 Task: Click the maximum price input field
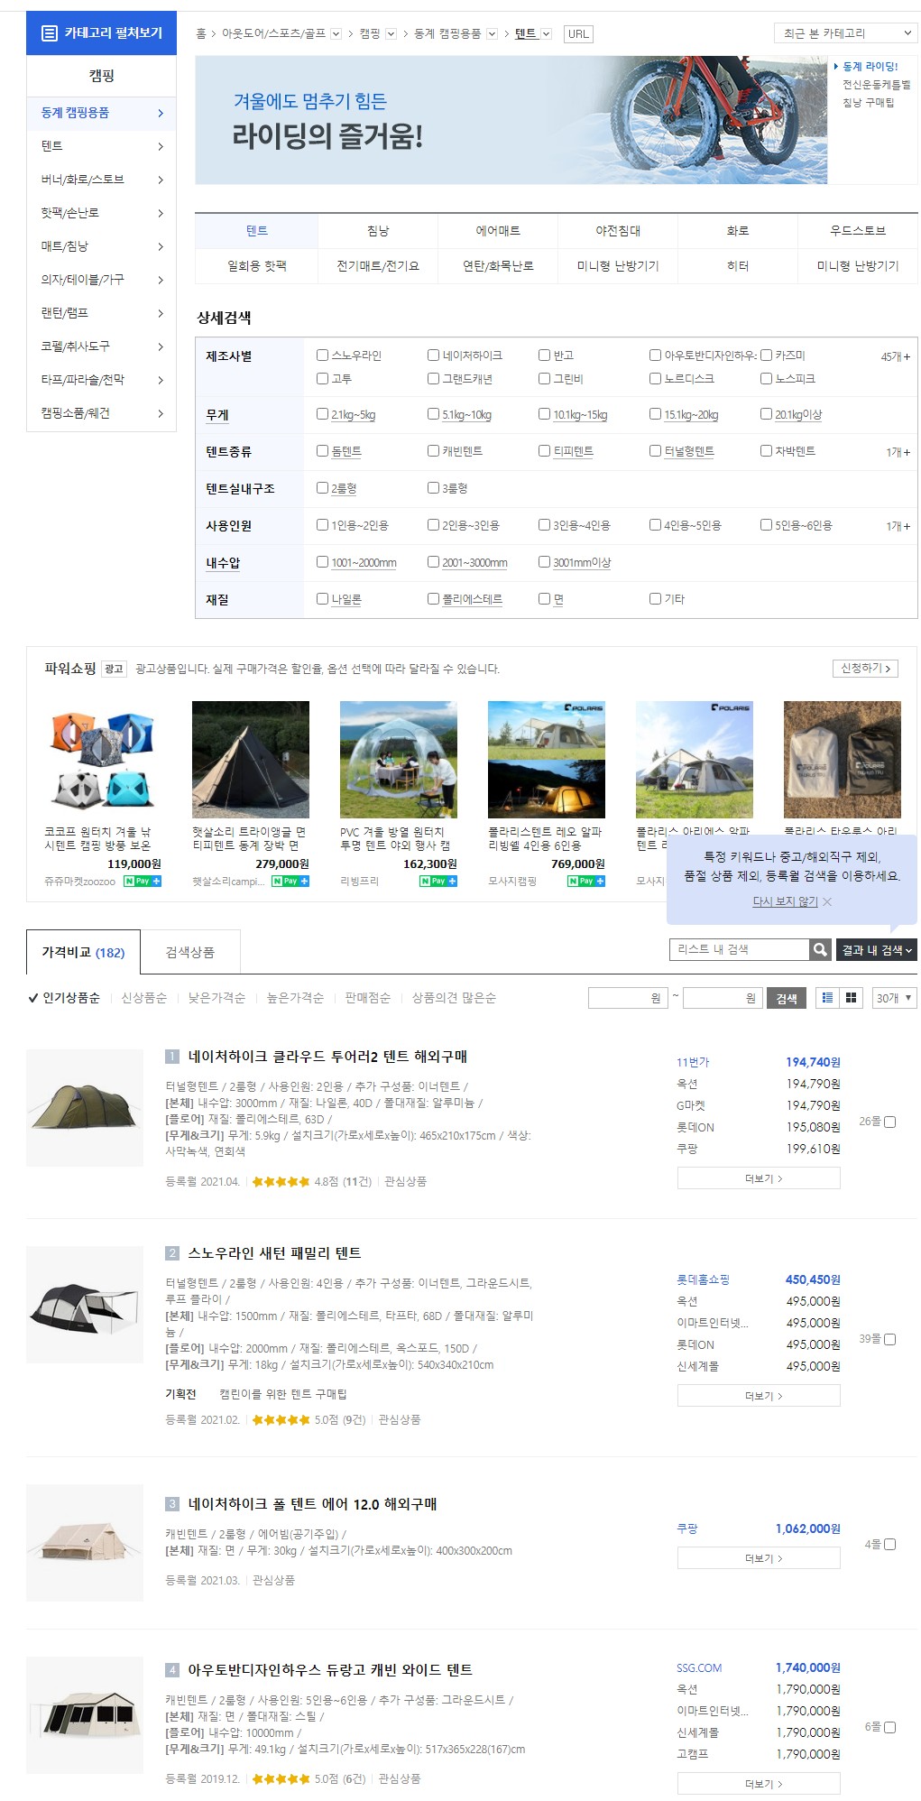coord(723,998)
